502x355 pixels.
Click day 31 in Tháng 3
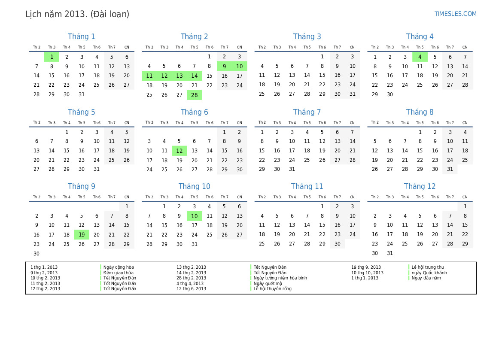click(x=353, y=94)
